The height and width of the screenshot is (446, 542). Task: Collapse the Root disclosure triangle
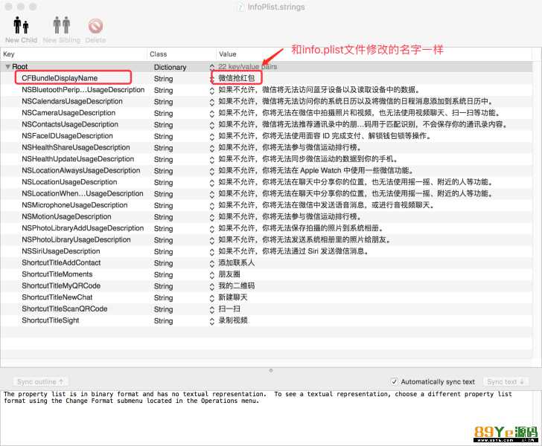pos(7,67)
